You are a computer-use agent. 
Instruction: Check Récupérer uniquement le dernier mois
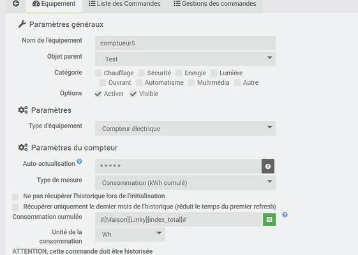click(x=15, y=207)
